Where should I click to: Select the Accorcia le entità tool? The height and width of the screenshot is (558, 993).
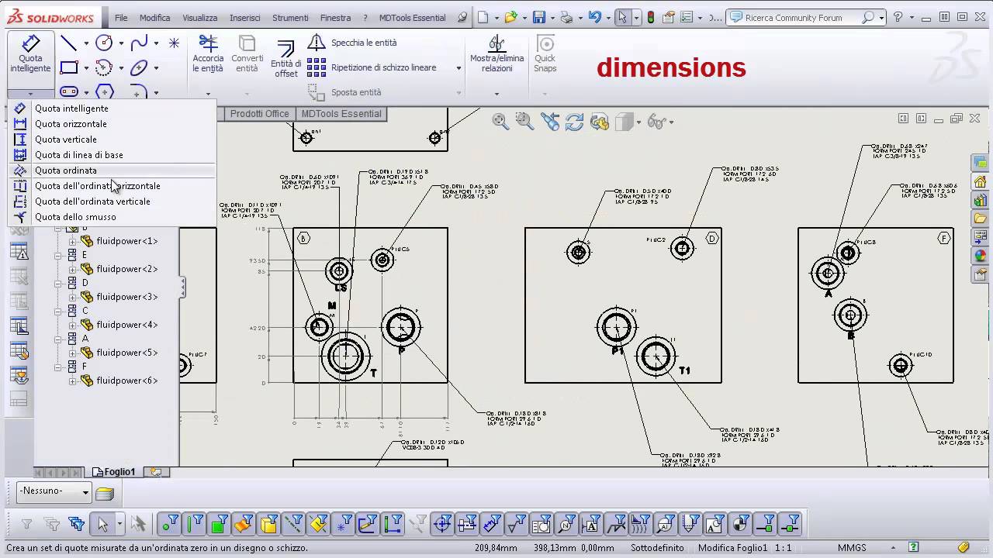coord(208,54)
